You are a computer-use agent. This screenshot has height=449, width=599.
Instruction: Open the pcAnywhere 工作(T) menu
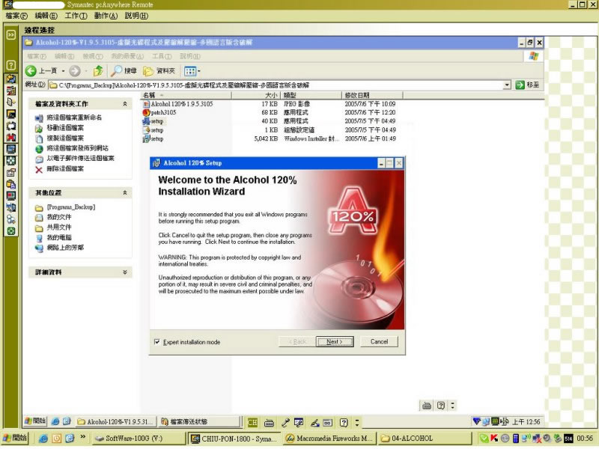76,16
